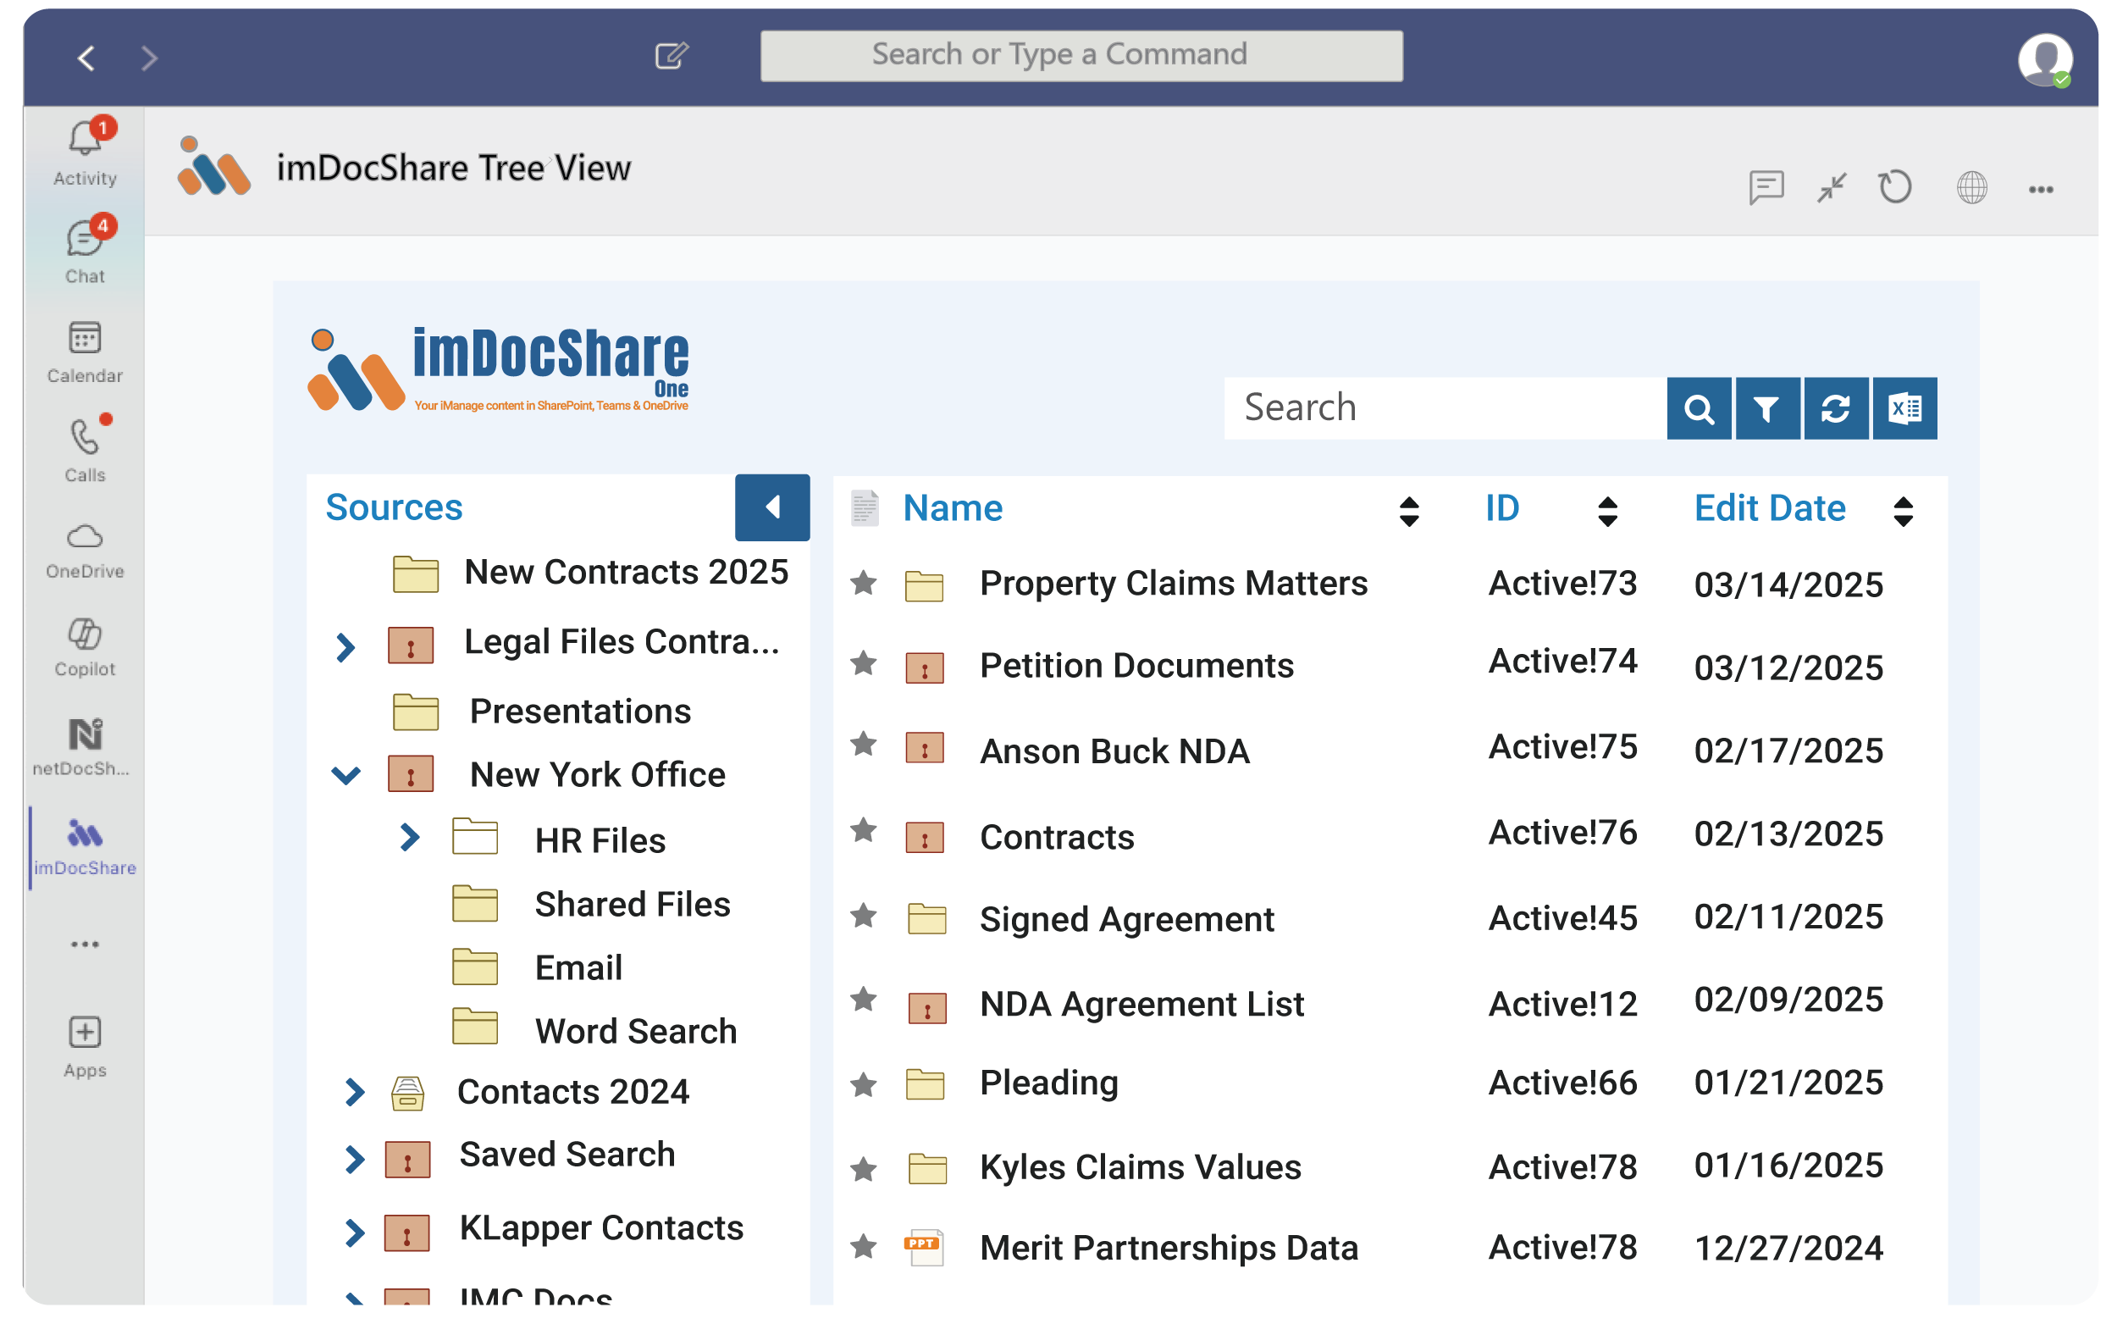
Task: Toggle star for Petition Documents
Action: tap(864, 663)
